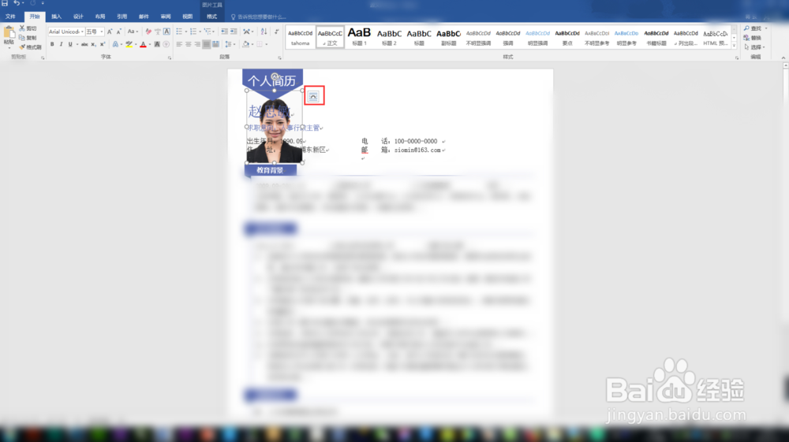
Task: Toggle Subscript formatting
Action: 93,44
